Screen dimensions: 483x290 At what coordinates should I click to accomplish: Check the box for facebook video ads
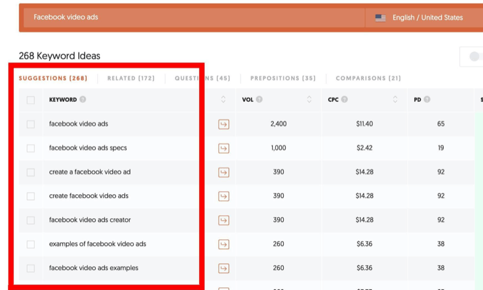tap(31, 124)
